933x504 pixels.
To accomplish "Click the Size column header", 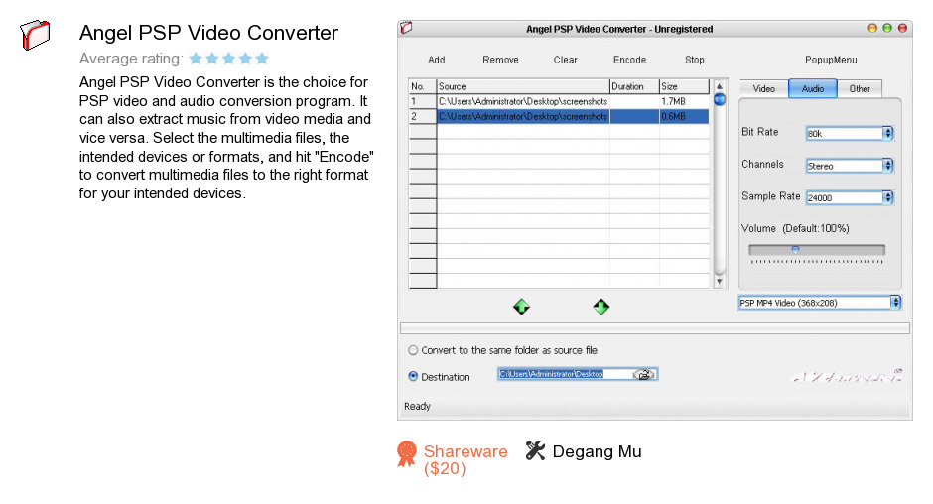I will 684,86.
